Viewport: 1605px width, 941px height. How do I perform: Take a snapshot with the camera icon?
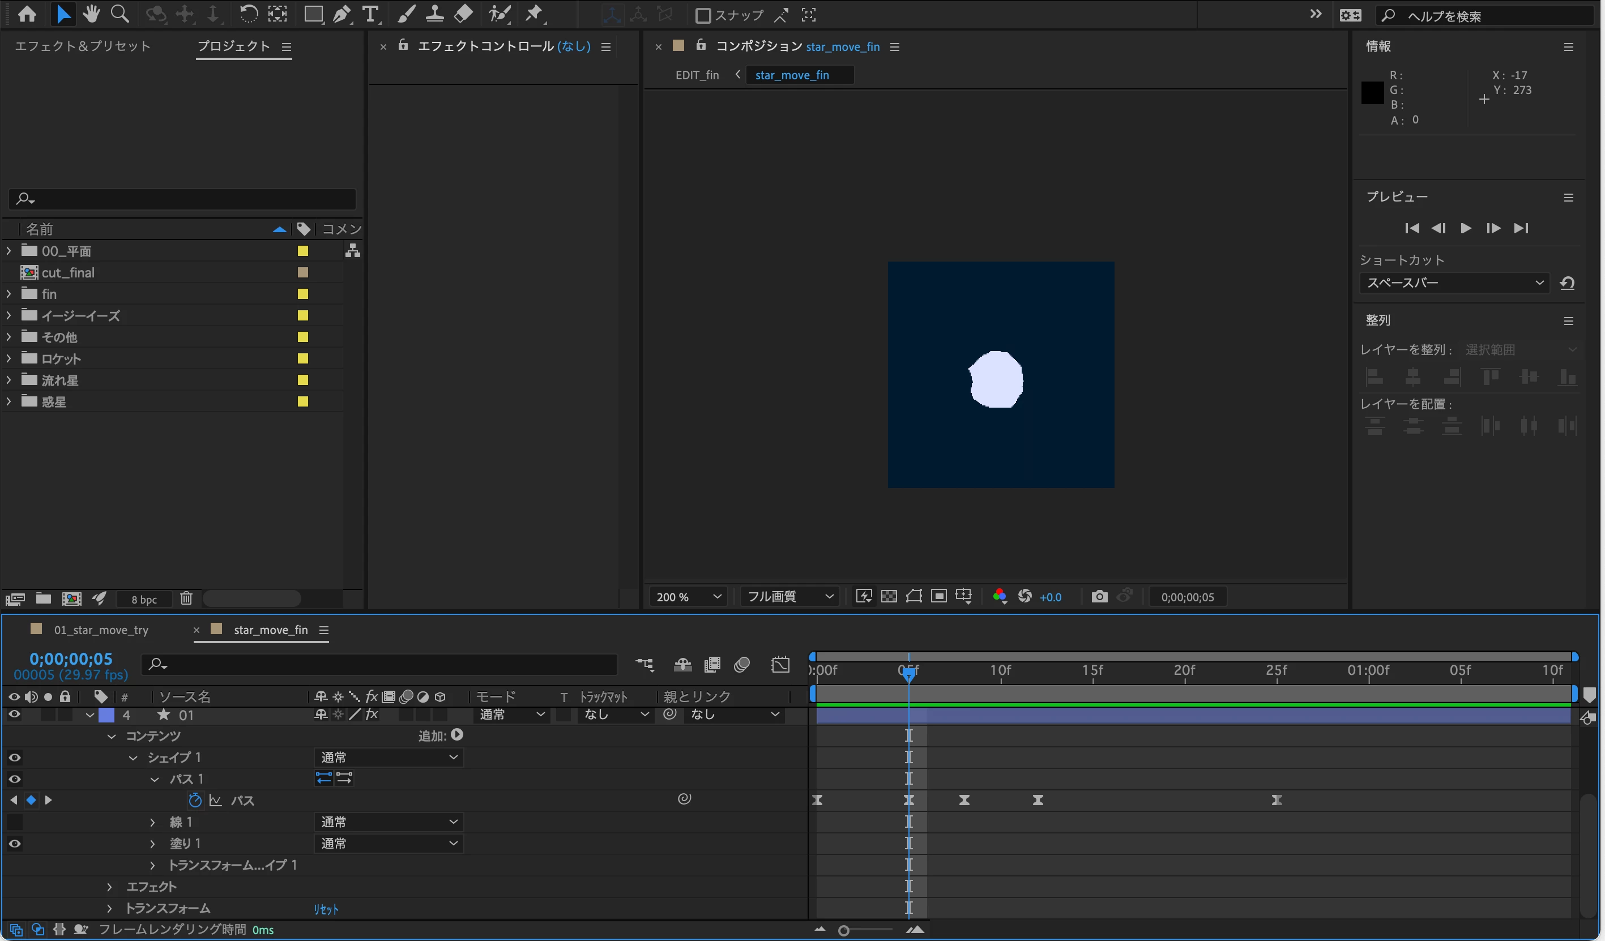(1099, 597)
